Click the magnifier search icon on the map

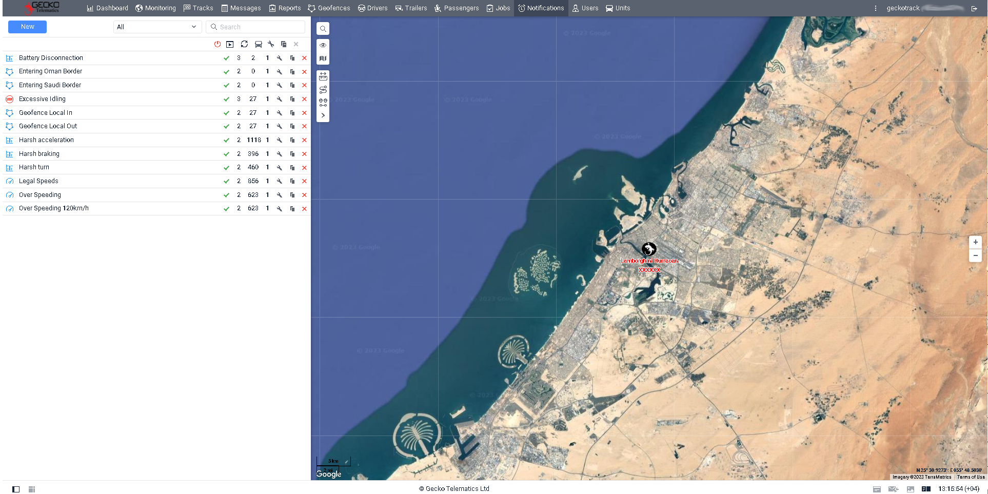[323, 29]
